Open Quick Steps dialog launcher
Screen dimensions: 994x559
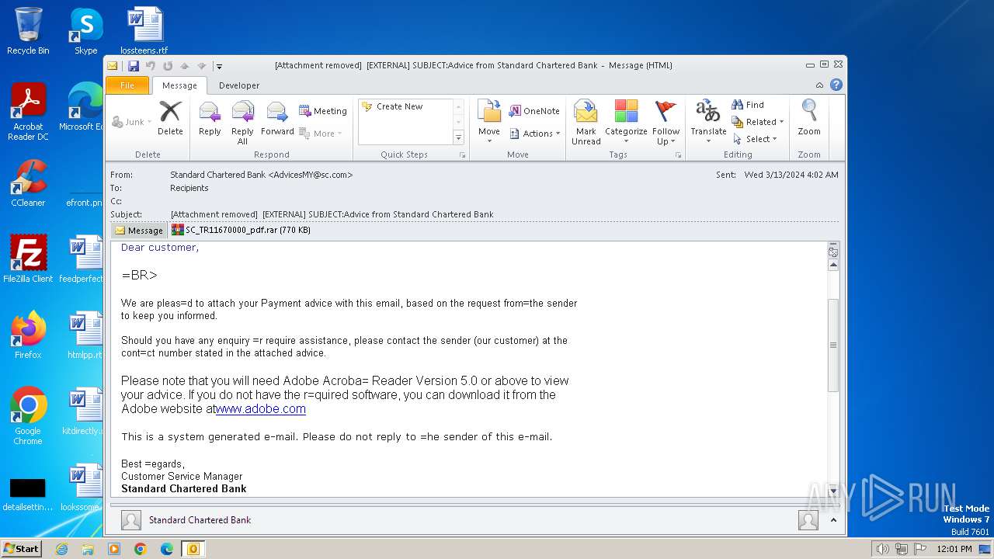pos(463,155)
